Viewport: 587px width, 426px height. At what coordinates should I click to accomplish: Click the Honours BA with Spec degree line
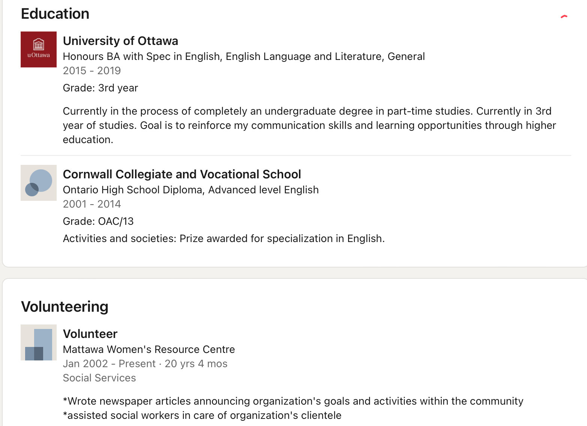click(x=244, y=56)
